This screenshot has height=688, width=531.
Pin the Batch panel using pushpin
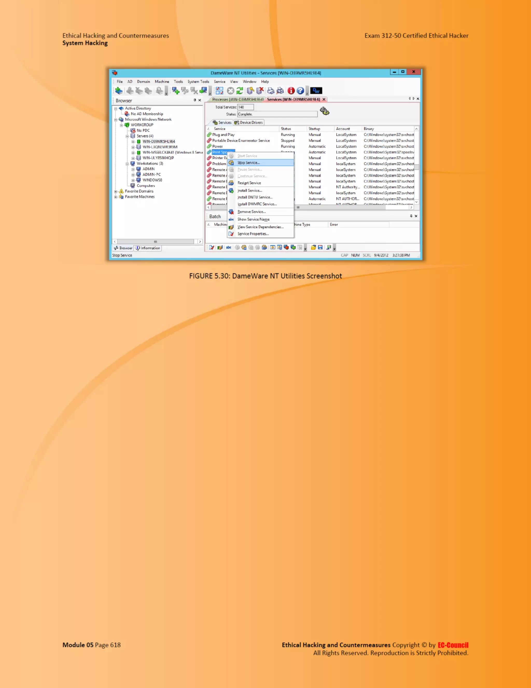click(411, 216)
